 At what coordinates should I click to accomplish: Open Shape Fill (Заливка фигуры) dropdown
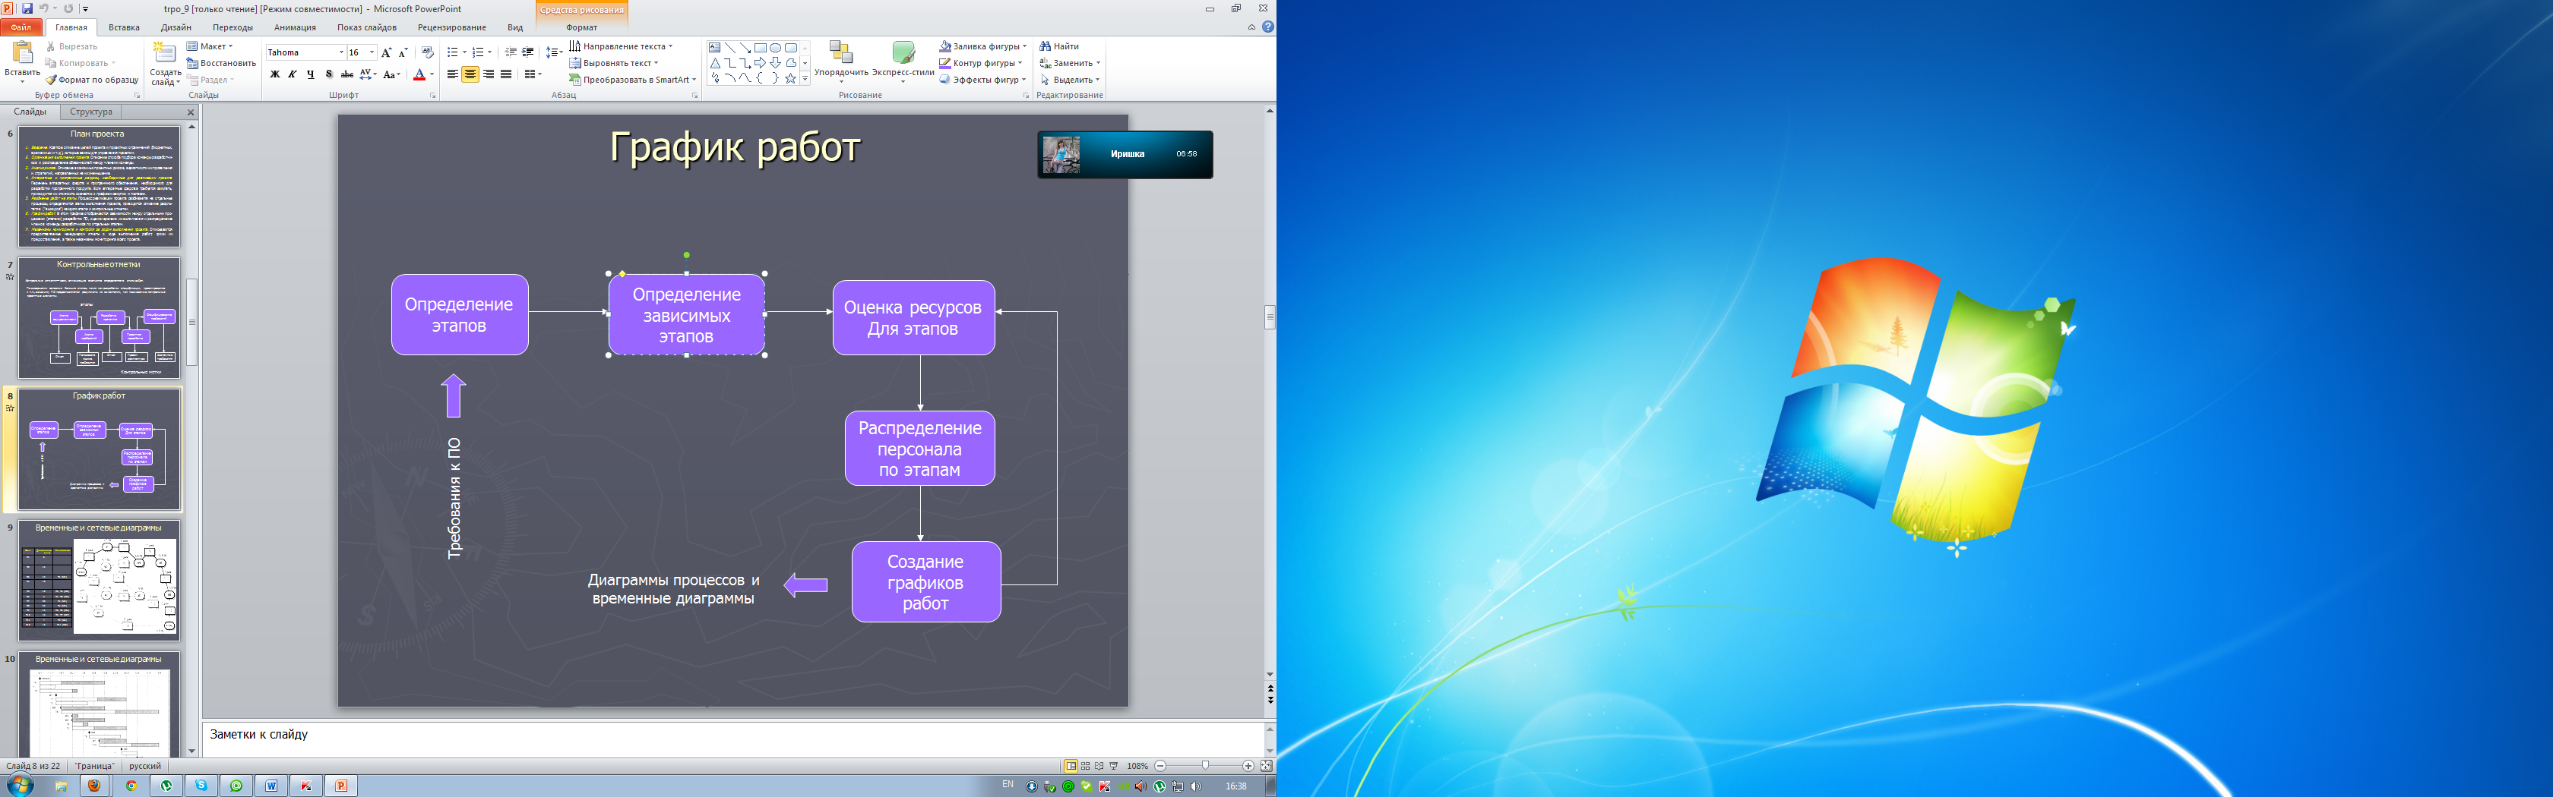[x=983, y=46]
